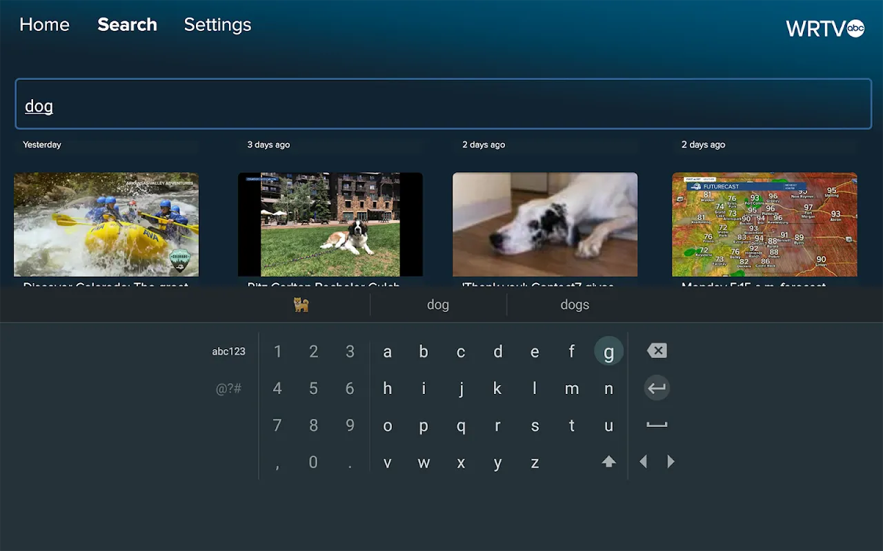Viewport: 883px width, 551px height.
Task: Click the search input field
Action: pyautogui.click(x=443, y=104)
